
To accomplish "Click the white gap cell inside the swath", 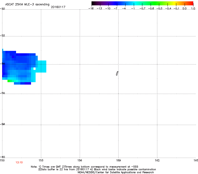I will [x=35, y=69].
